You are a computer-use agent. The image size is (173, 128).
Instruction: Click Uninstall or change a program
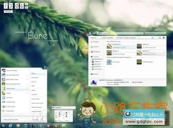[x=126, y=38]
